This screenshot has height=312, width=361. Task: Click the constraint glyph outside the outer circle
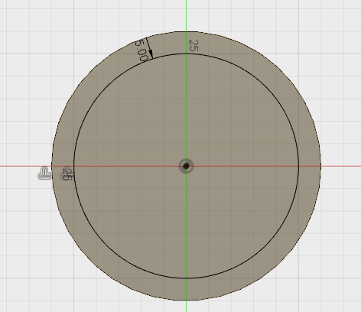pyautogui.click(x=44, y=174)
